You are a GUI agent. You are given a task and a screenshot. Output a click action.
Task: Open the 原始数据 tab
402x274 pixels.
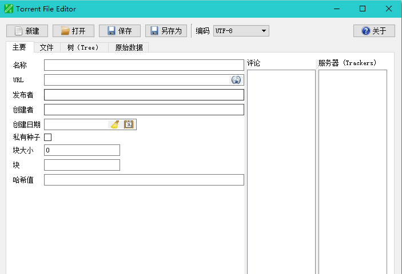click(129, 47)
